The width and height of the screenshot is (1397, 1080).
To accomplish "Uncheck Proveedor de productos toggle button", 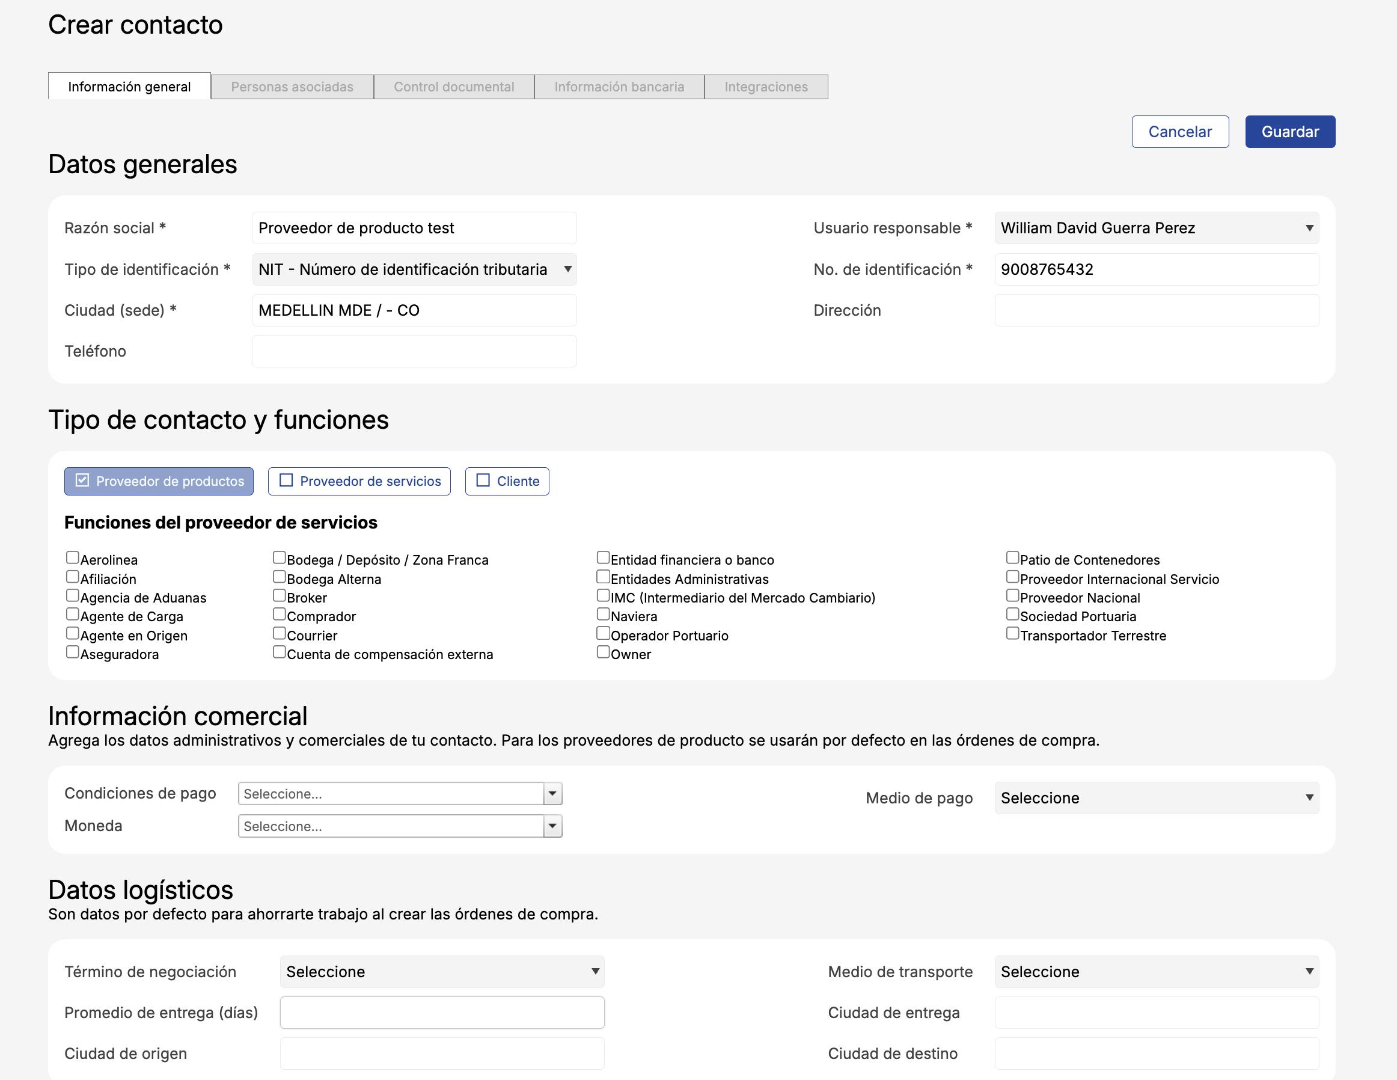I will coord(159,481).
